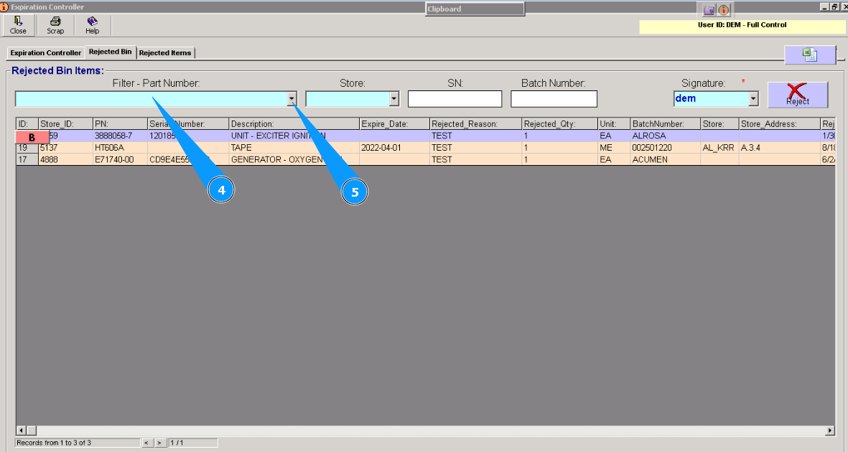Click the purple S icon near User ID

pos(709,10)
